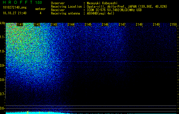Screen dimensions: 179x114
Task: Click the kHz axis unit label
Action: click(x=3, y=23)
